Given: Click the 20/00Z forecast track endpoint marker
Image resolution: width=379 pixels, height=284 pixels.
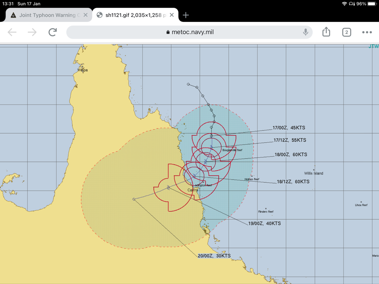Looking at the screenshot, I should (134, 199).
